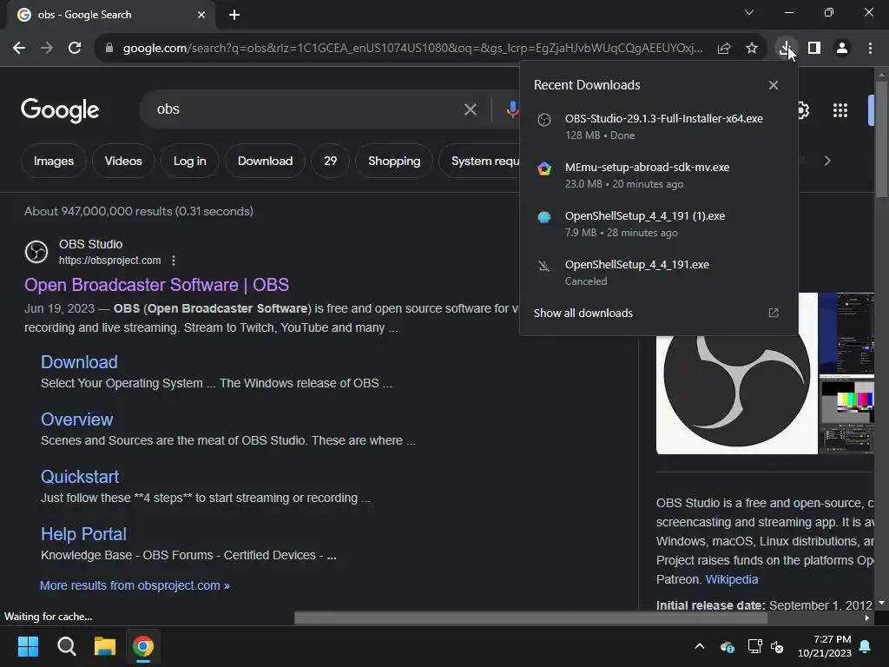The height and width of the screenshot is (667, 889).
Task: Open a new browser tab
Action: pos(234,15)
